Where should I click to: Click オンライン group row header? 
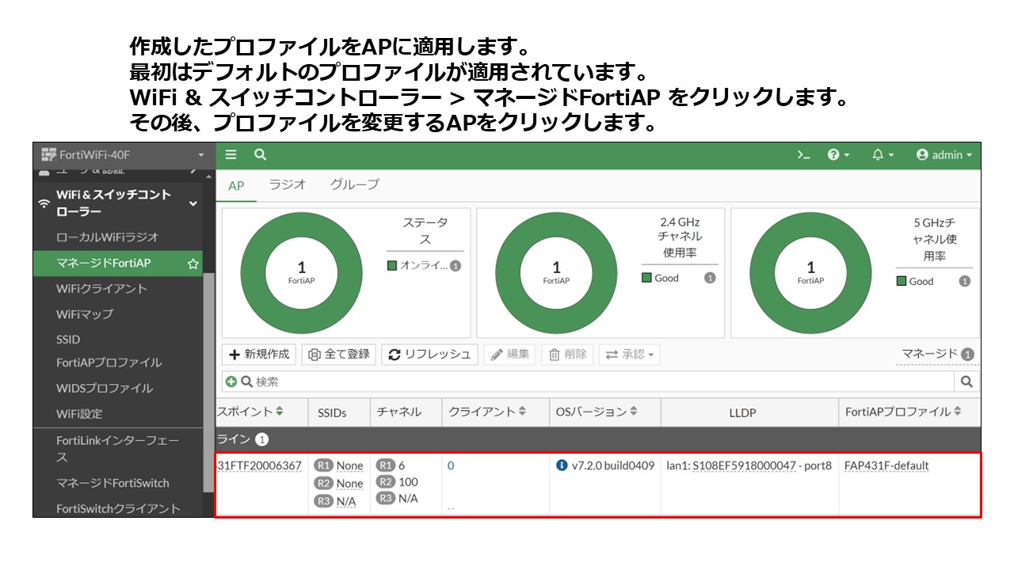point(598,439)
